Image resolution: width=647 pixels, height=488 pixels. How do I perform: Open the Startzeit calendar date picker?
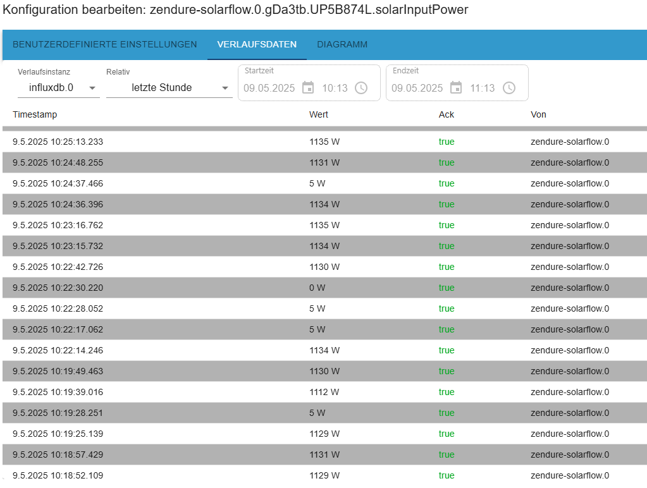308,88
